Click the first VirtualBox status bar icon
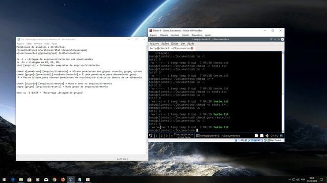The image size is (327, 183). point(236,140)
